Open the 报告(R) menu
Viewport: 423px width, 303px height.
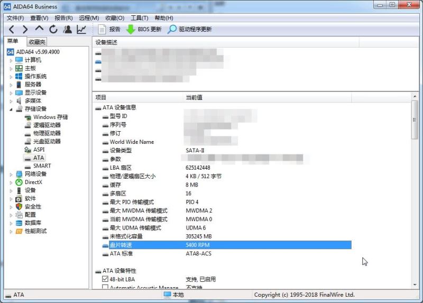click(x=63, y=18)
